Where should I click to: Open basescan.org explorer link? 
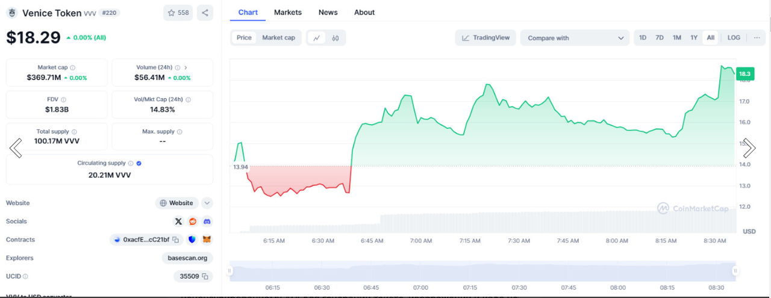[x=187, y=258]
